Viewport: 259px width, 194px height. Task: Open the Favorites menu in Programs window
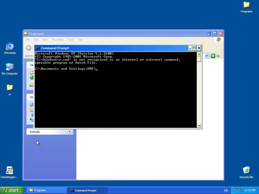point(57,40)
